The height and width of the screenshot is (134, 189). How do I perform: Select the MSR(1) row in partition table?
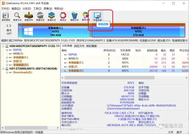point(125,58)
